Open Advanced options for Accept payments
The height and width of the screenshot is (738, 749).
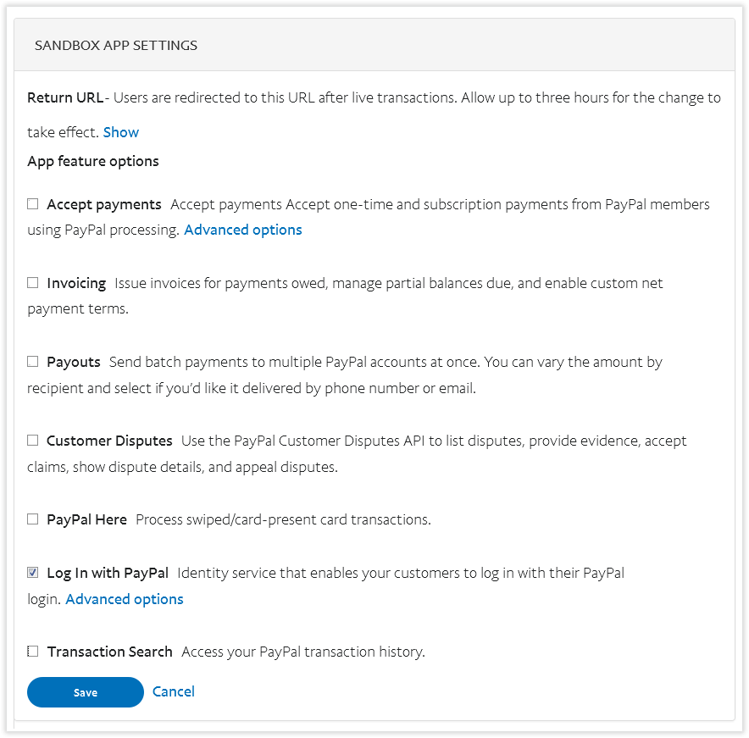243,230
